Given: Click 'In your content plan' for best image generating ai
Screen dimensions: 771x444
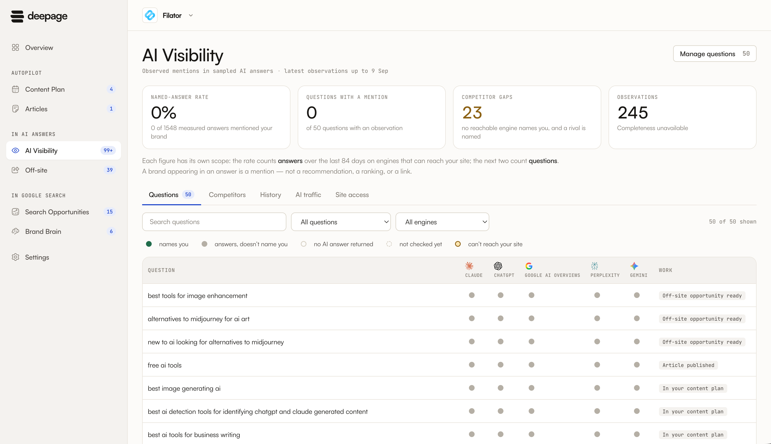Looking at the screenshot, I should click(x=693, y=388).
